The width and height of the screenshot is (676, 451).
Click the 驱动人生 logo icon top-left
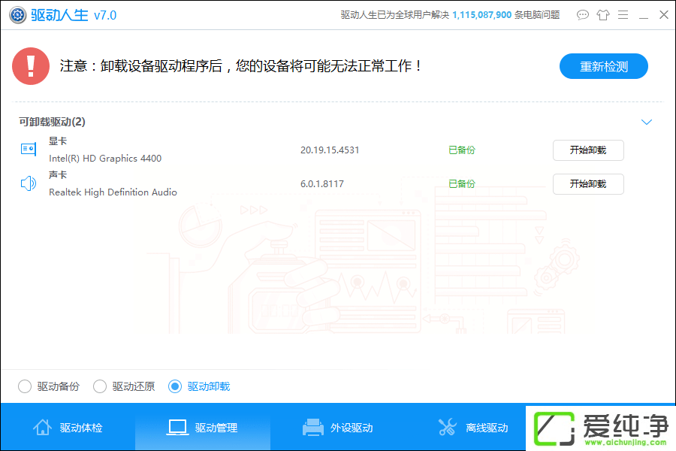17,14
